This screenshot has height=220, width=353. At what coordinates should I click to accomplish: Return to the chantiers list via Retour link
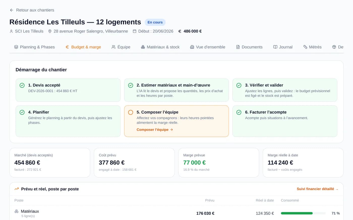[x=32, y=10]
